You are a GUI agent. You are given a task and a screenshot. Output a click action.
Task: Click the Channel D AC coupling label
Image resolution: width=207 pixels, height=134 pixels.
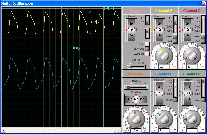pyautogui.click(x=198, y=82)
